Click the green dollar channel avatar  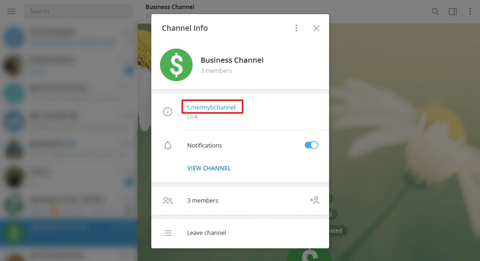pyautogui.click(x=176, y=65)
